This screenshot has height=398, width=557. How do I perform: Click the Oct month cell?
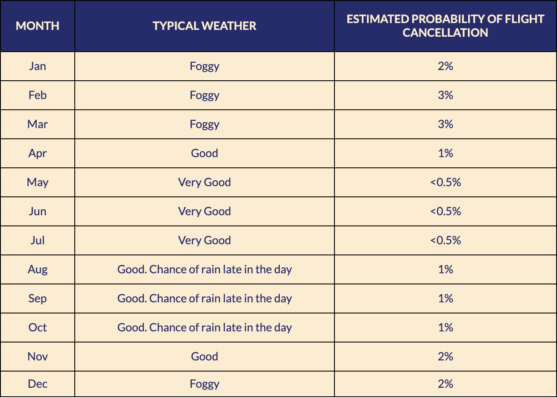tap(38, 328)
